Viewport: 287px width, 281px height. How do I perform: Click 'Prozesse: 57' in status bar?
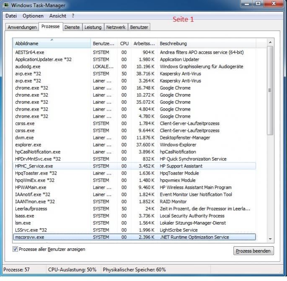[x=16, y=270]
